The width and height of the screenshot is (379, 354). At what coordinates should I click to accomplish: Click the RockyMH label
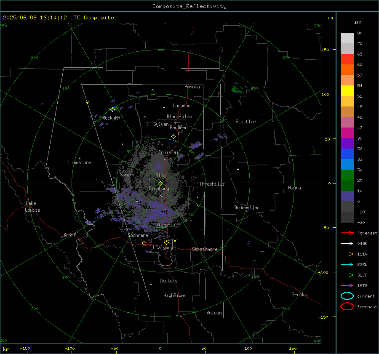111,118
